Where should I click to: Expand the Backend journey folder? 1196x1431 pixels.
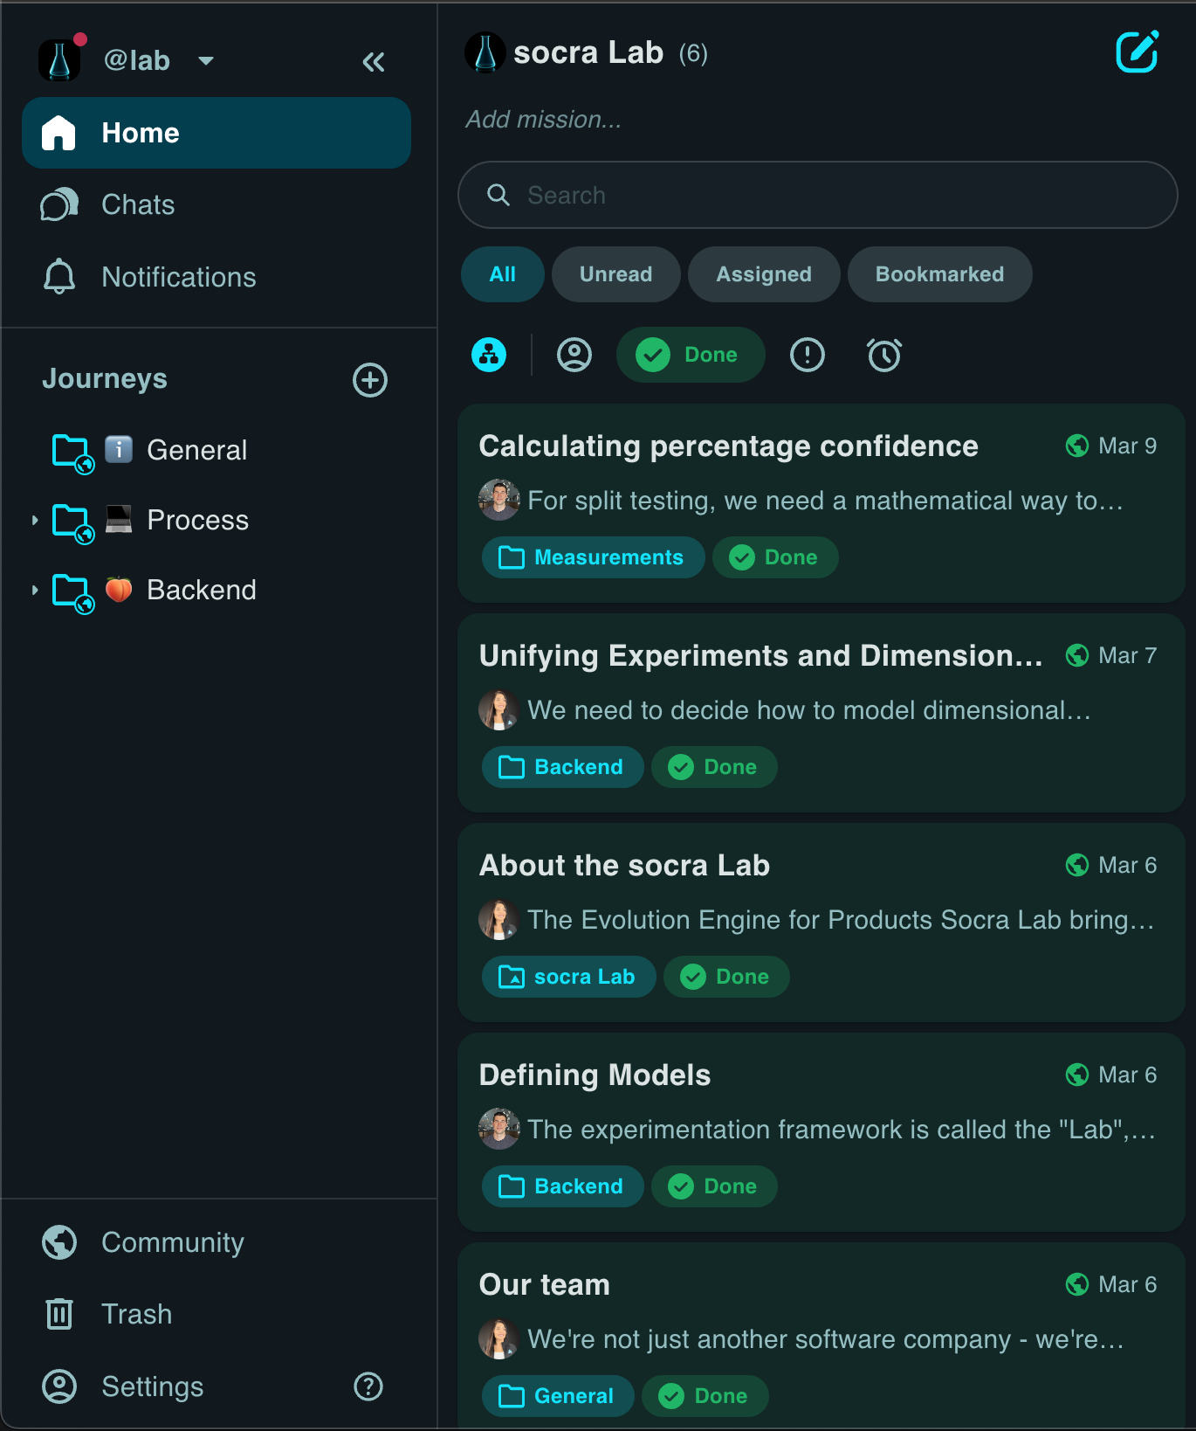pos(35,591)
